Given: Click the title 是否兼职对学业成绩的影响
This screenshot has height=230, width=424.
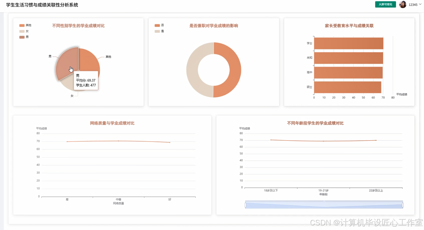Looking at the screenshot, I should [214, 26].
